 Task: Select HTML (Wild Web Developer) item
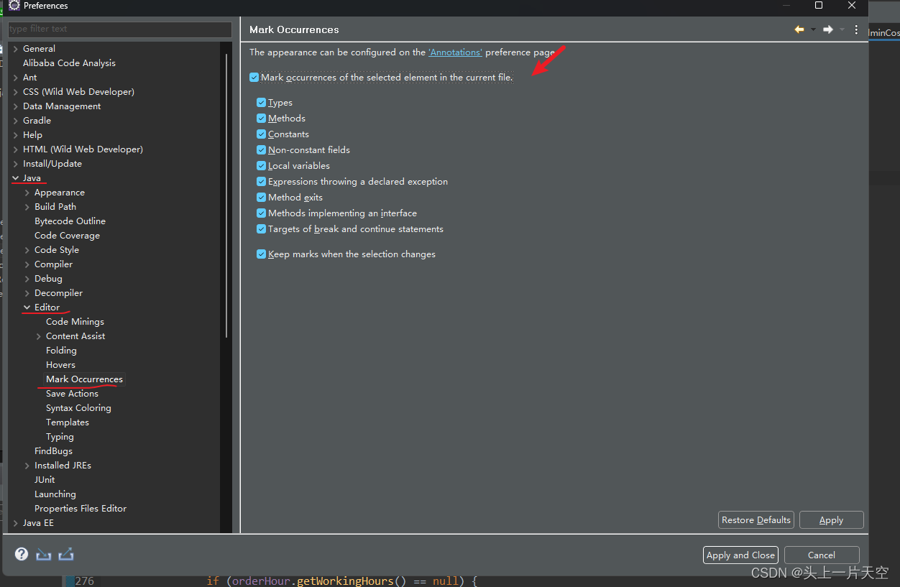point(83,149)
